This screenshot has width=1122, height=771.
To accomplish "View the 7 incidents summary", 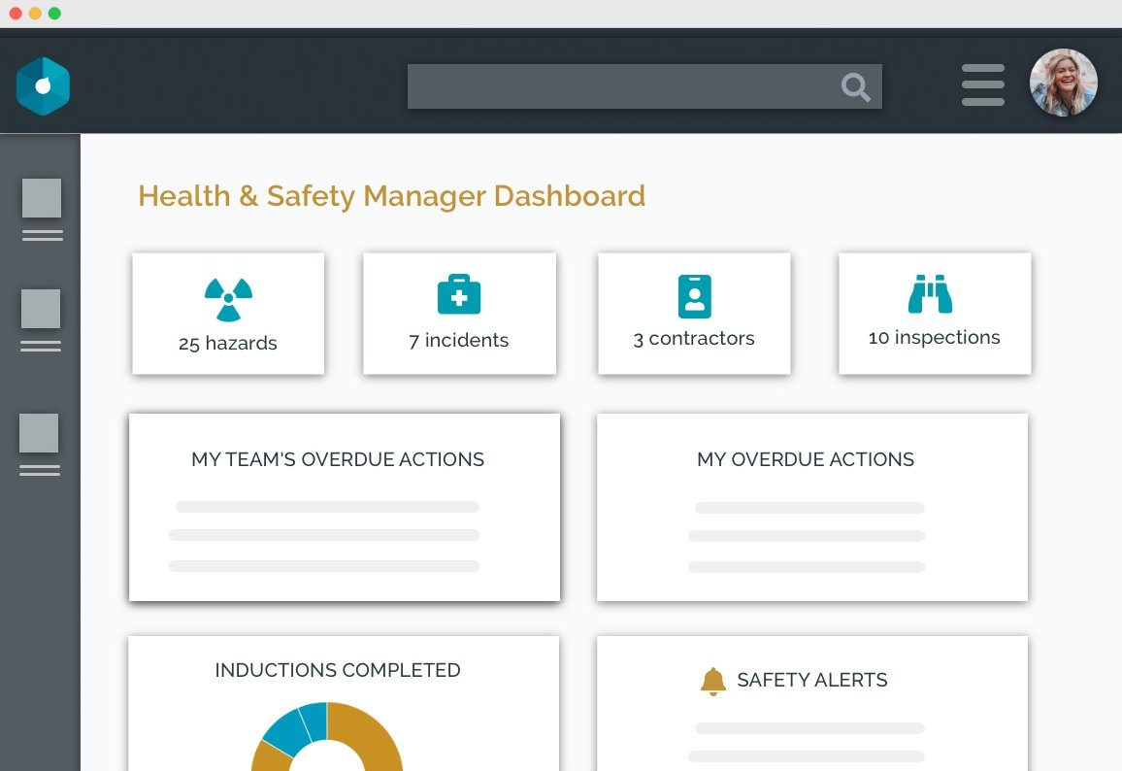I will point(459,313).
